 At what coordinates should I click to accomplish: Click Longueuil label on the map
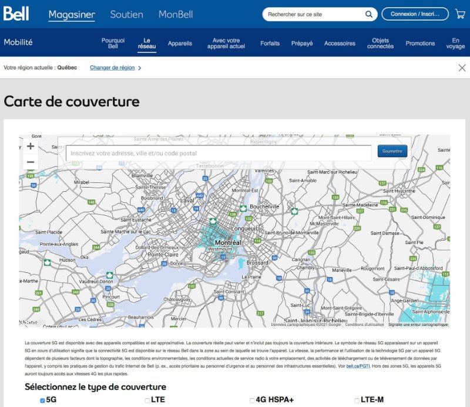[x=244, y=229]
